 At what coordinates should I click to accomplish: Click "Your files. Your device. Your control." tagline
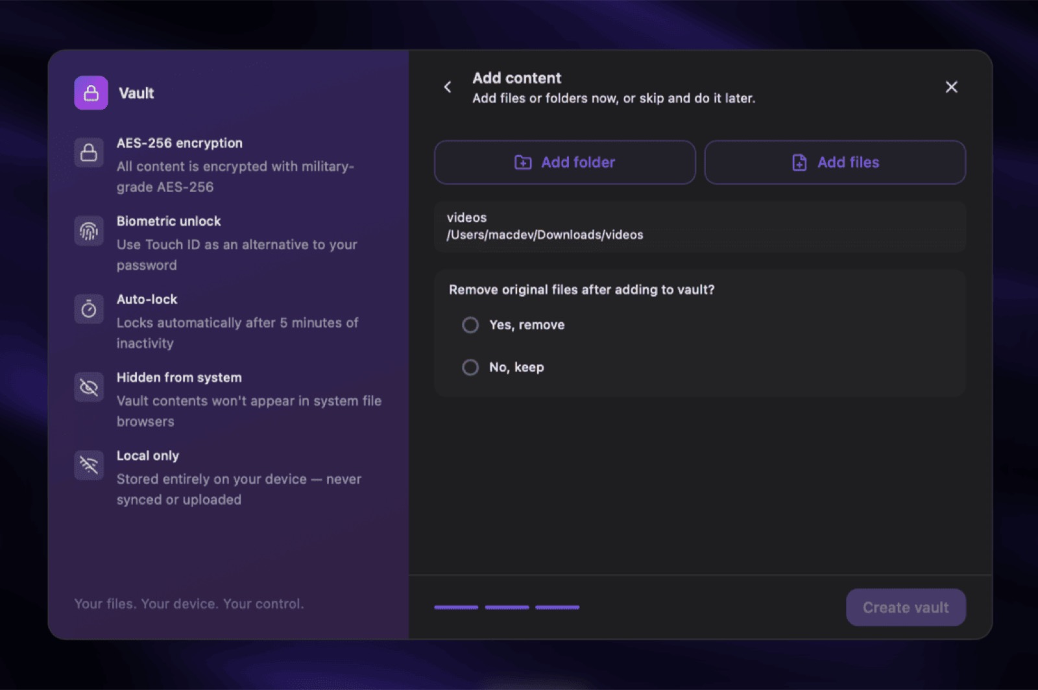point(189,604)
